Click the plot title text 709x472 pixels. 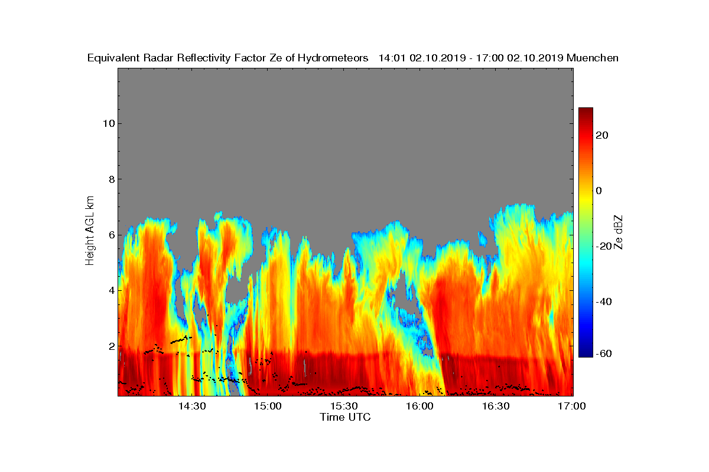(353, 58)
